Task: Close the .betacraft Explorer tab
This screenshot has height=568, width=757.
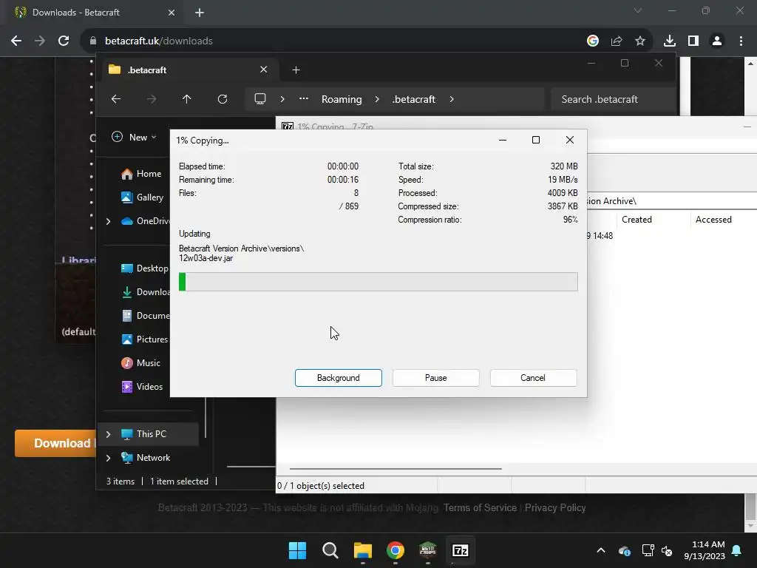Action: [x=264, y=70]
